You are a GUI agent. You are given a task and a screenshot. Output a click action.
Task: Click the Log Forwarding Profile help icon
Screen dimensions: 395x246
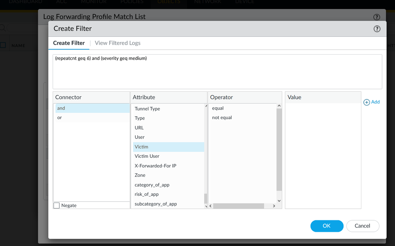pos(376,17)
